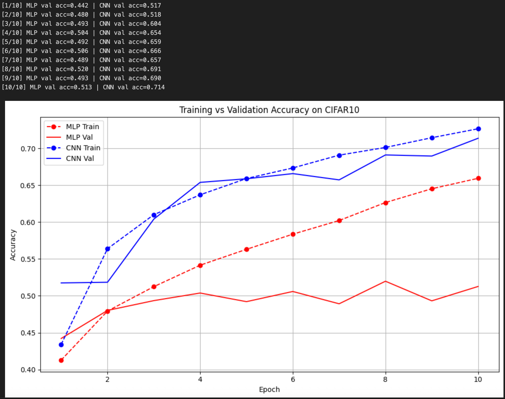Click the MLP Train point at epoch 10
The image size is (505, 399).
tap(478, 178)
